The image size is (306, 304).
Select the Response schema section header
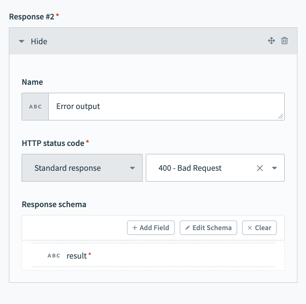[54, 204]
